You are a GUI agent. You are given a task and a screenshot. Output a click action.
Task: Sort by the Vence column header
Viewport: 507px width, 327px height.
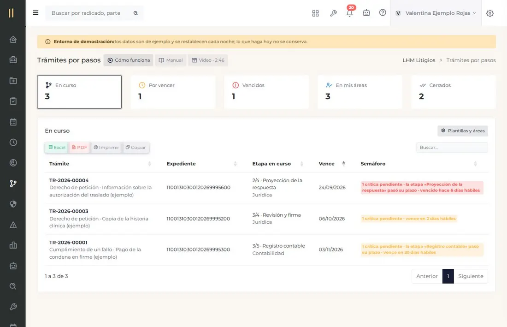[x=332, y=164]
